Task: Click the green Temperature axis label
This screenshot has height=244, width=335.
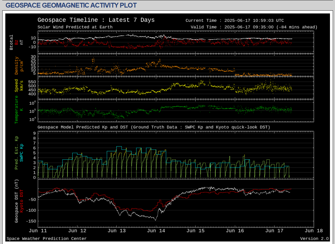Action: pyautogui.click(x=17, y=110)
